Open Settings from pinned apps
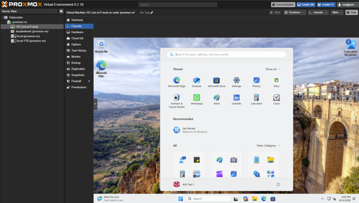The width and height of the screenshot is (359, 203). [236, 82]
